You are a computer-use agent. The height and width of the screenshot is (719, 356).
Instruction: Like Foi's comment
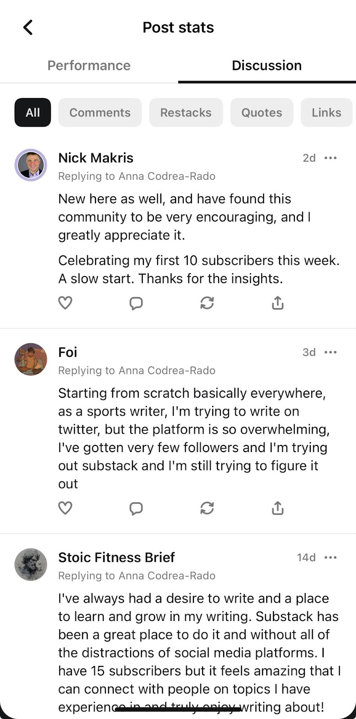pos(66,508)
